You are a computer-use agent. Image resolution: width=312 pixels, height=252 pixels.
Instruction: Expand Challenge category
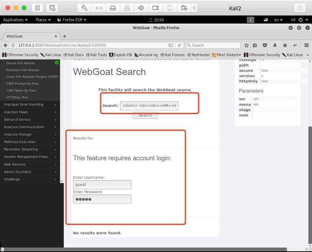(x=30, y=179)
